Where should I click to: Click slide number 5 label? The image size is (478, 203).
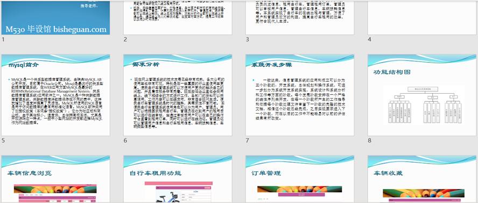pyautogui.click(x=3, y=141)
